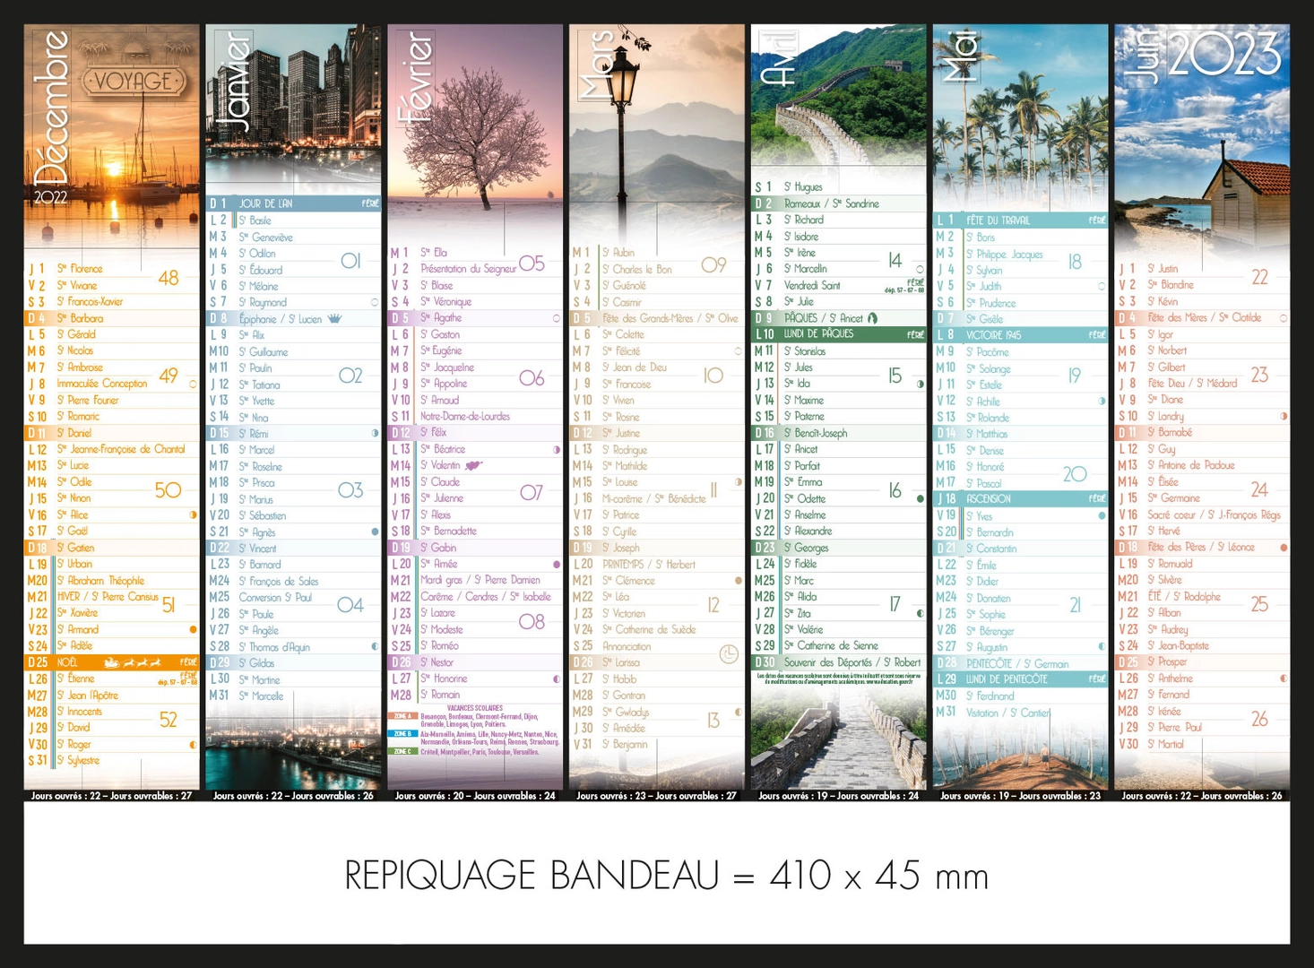Click the crown icon beside Épiphanie
1314x968 pixels.
tap(334, 318)
